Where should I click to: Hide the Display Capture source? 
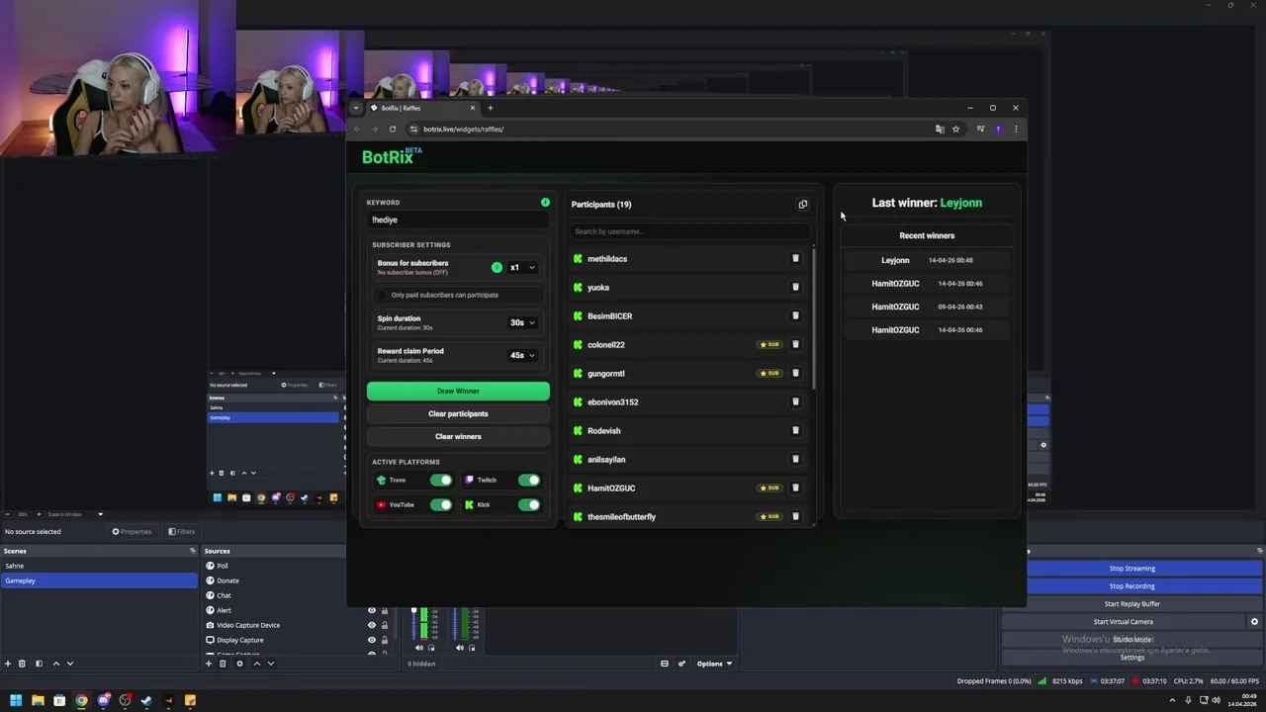point(372,640)
